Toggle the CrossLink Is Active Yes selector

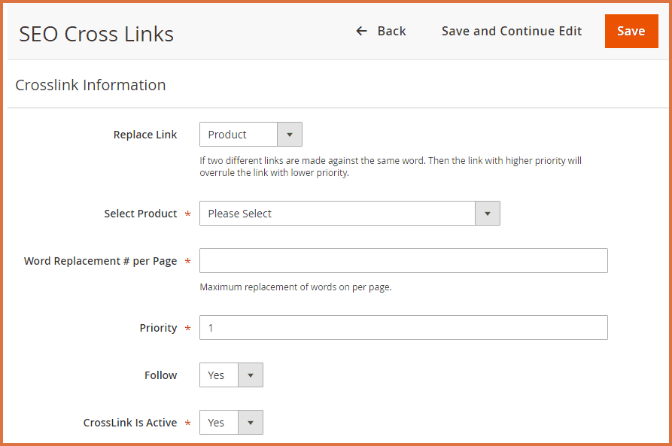pyautogui.click(x=219, y=423)
